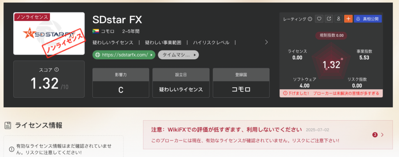Click the score 1.32 /10 box
Viewport: 399px width, 157px height.
click(49, 79)
